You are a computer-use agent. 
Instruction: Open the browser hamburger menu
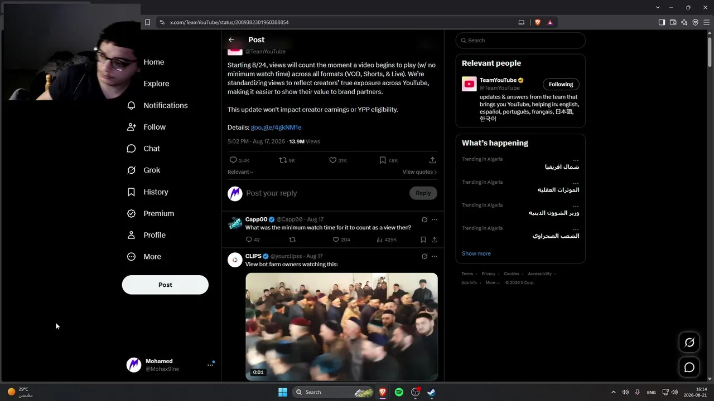click(707, 22)
